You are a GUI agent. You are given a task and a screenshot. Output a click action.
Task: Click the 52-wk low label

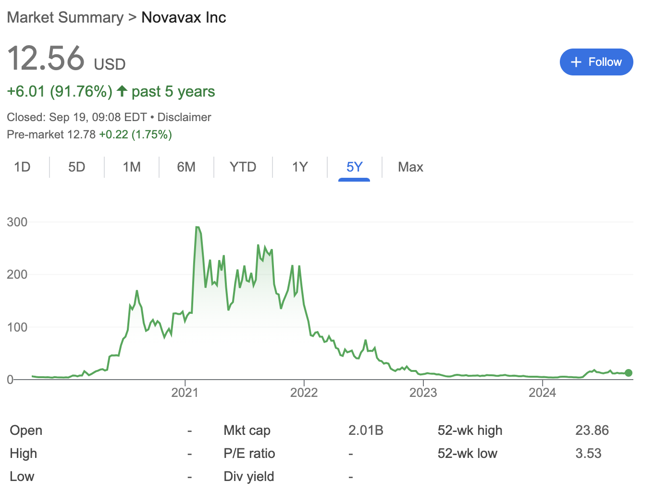(468, 453)
